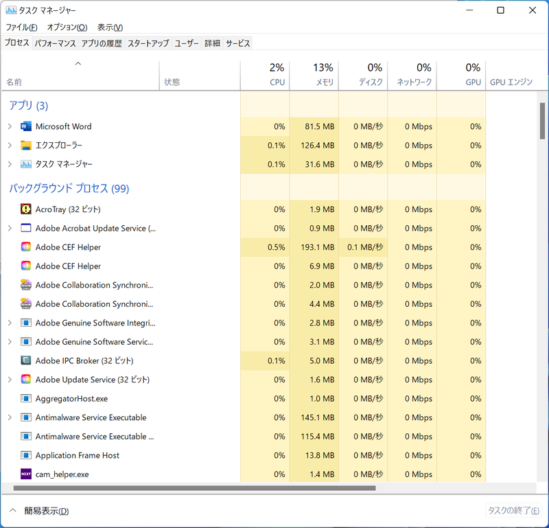Expand the エクスプローラー process group
549x528 pixels.
point(10,146)
